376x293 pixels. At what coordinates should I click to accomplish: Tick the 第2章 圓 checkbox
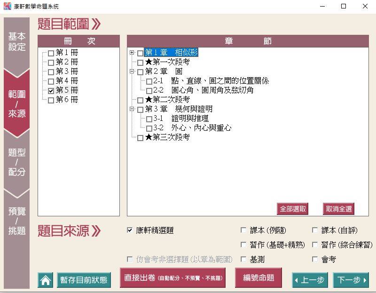(140, 72)
